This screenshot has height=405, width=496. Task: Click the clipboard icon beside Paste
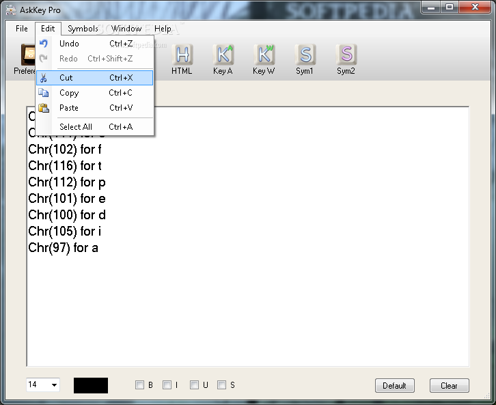[x=44, y=108]
